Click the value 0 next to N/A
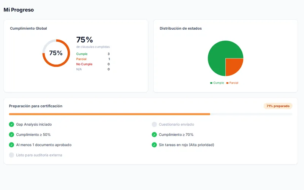 109,69
